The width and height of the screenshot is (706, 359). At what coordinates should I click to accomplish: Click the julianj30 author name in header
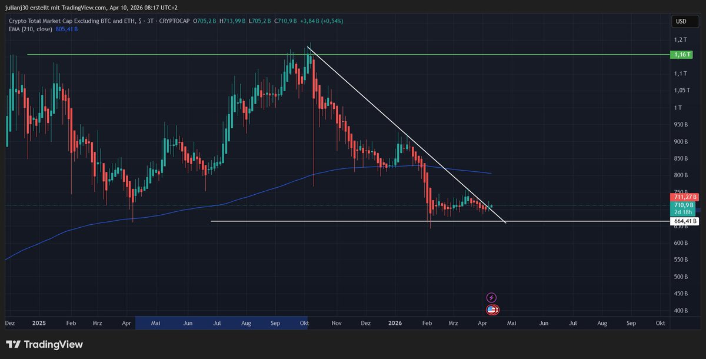click(x=18, y=8)
